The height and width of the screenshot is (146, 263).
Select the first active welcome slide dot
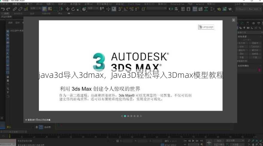click(x=125, y=116)
